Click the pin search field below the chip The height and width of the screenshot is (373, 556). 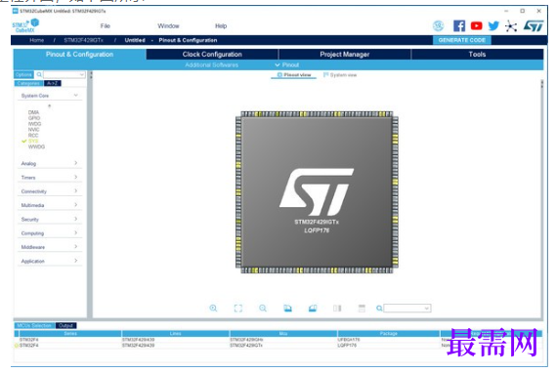pyautogui.click(x=407, y=309)
